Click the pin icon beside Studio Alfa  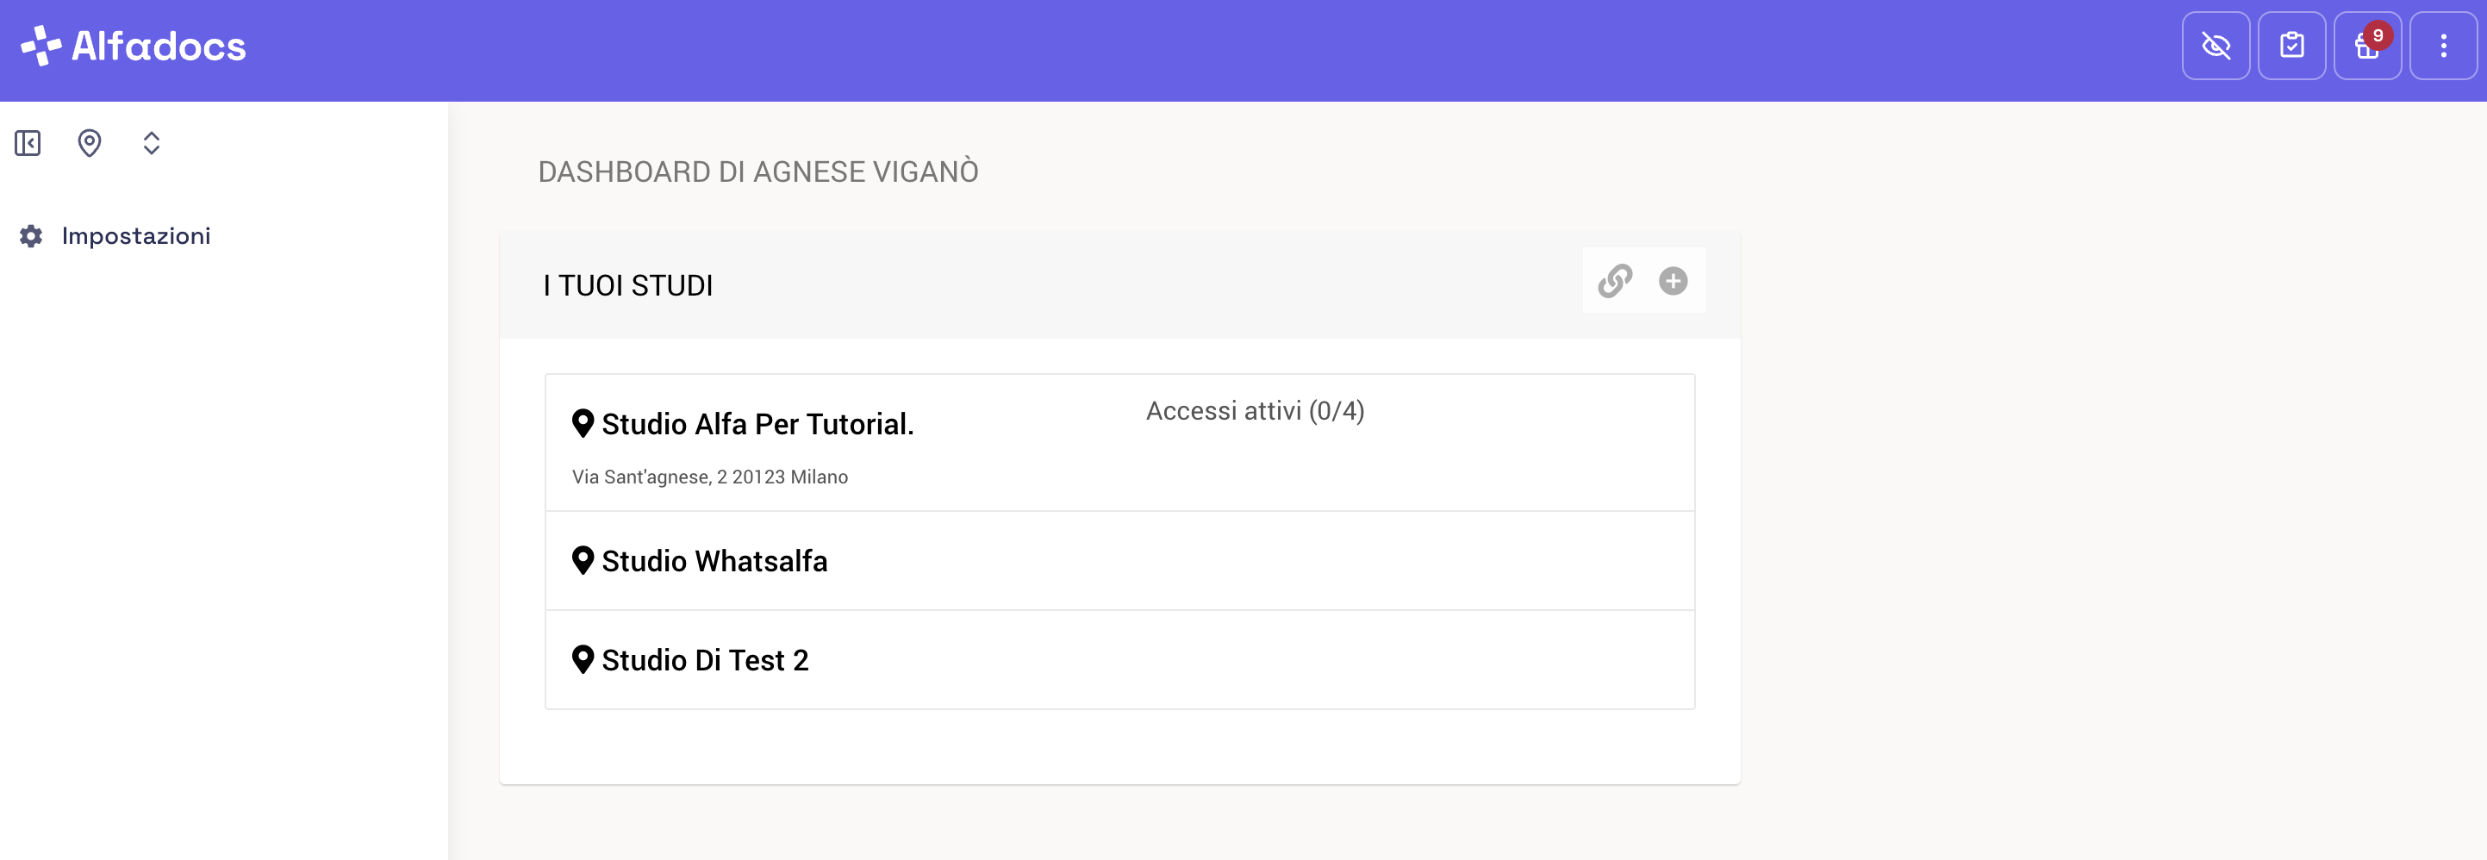[x=583, y=424]
